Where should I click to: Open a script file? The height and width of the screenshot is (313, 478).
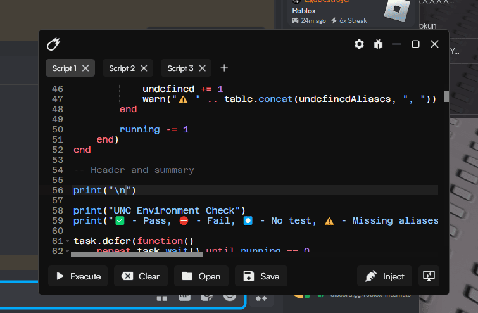201,276
